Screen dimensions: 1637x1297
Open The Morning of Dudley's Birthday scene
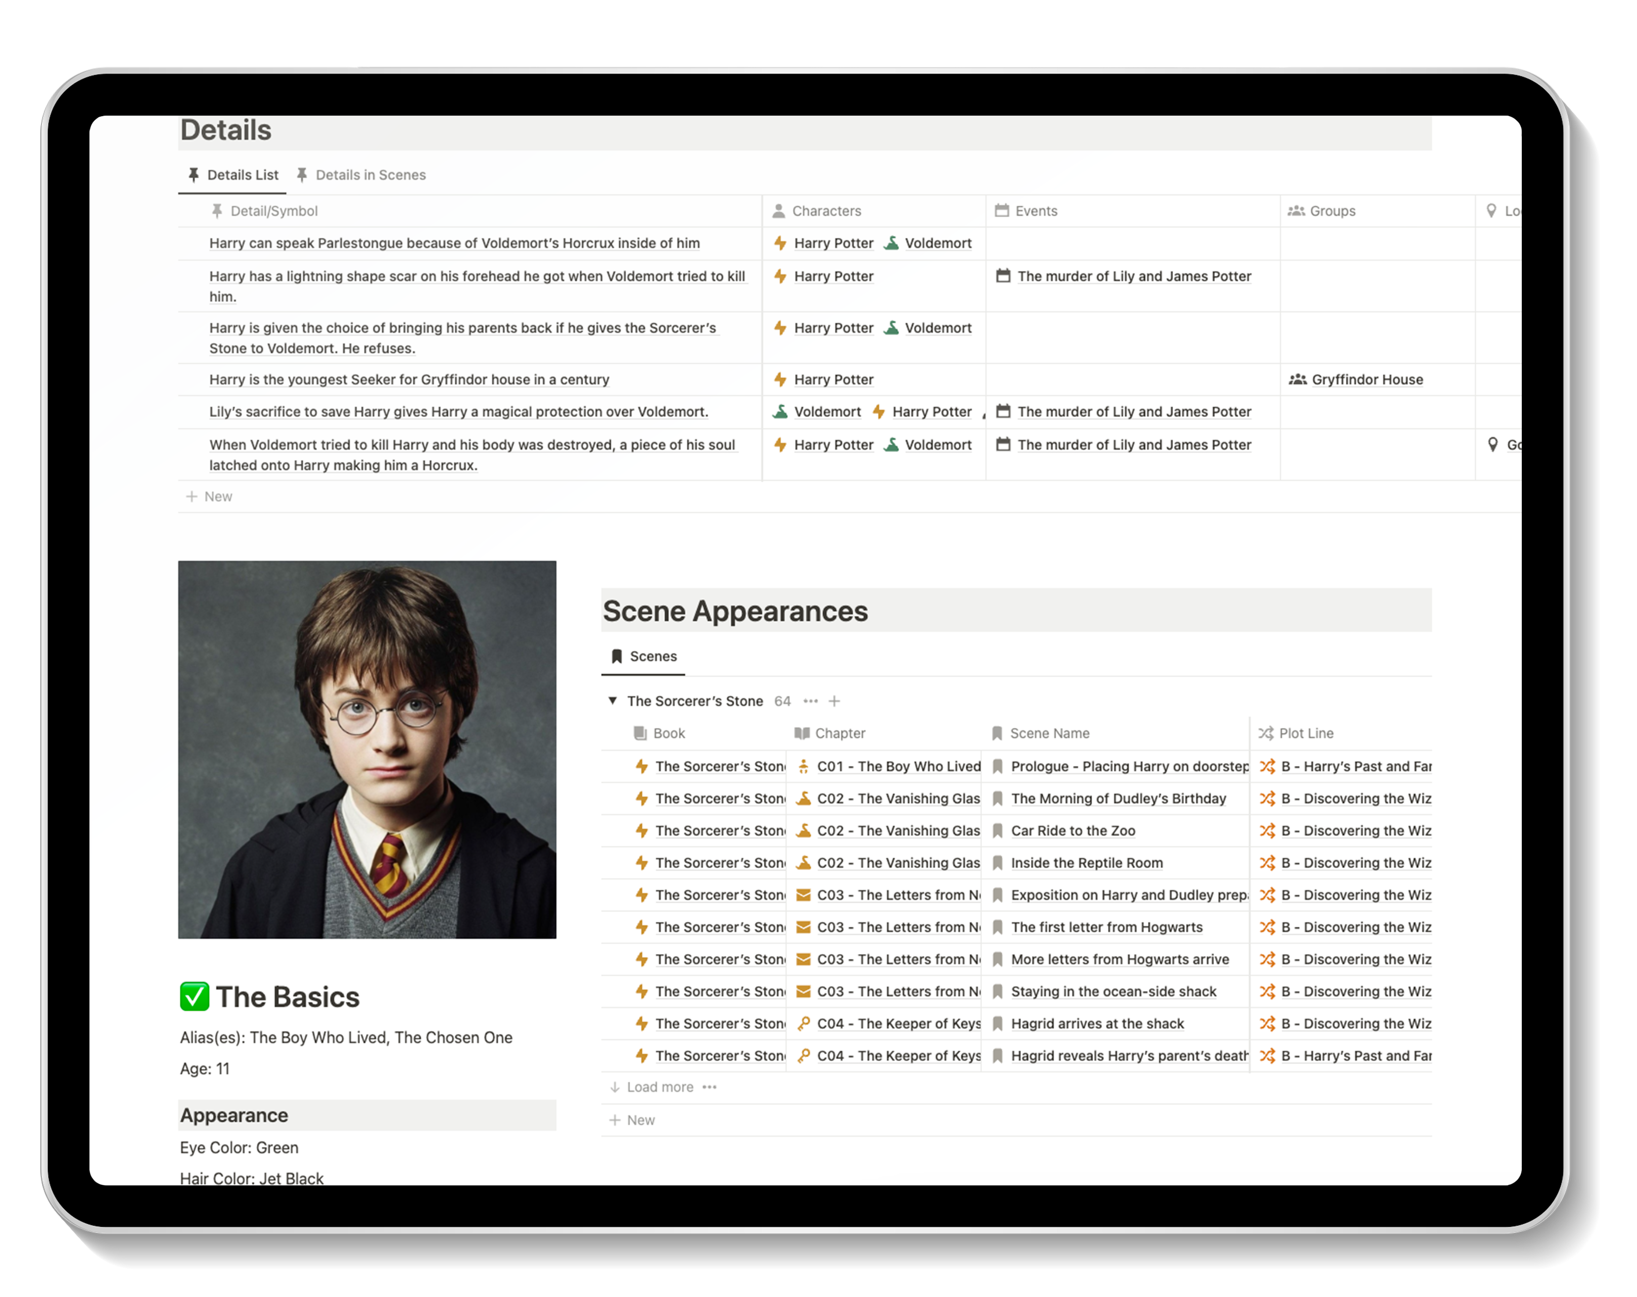[1117, 799]
